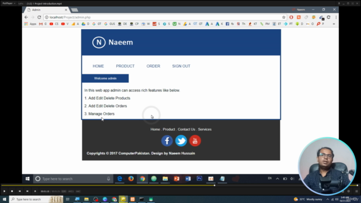Open the Twitter icon in page footer
361x203 pixels.
click(181, 140)
